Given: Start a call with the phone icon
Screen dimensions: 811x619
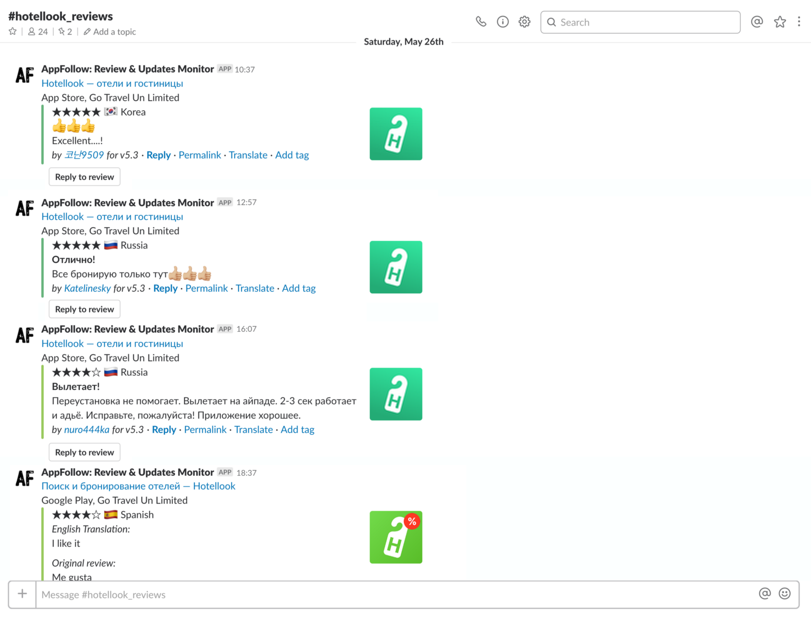Looking at the screenshot, I should click(481, 22).
